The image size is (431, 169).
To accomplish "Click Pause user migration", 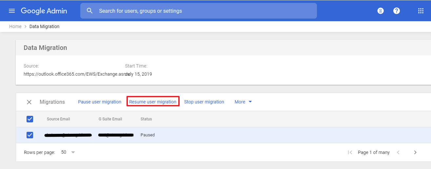I will [100, 102].
